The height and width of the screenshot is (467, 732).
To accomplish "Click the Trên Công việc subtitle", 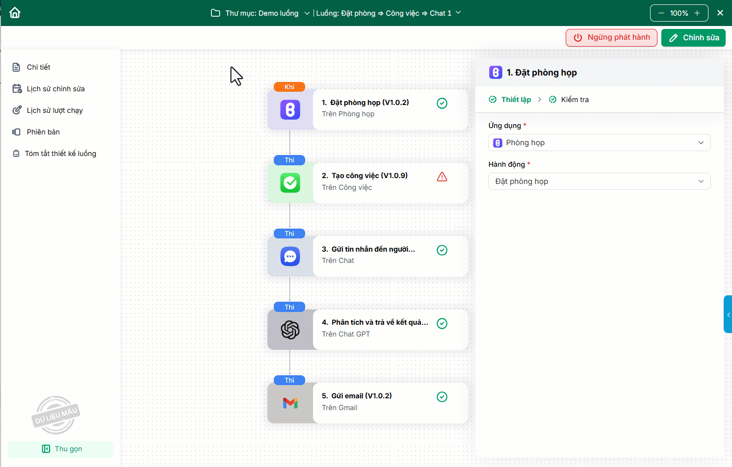I will pyautogui.click(x=347, y=187).
